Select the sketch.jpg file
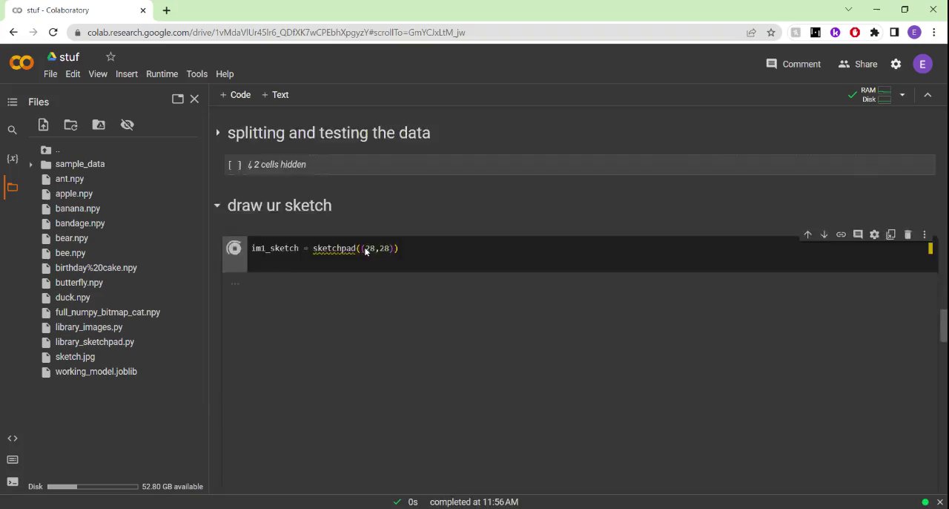This screenshot has height=509, width=949. [75, 357]
